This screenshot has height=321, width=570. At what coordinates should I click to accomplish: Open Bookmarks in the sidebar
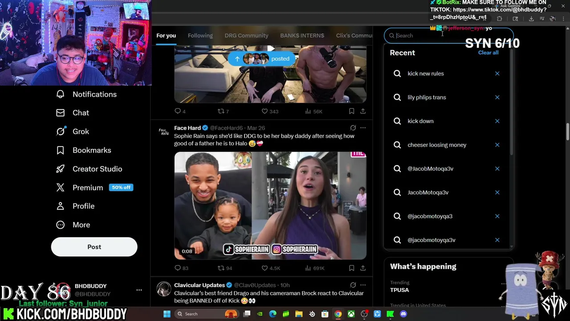[x=84, y=150]
